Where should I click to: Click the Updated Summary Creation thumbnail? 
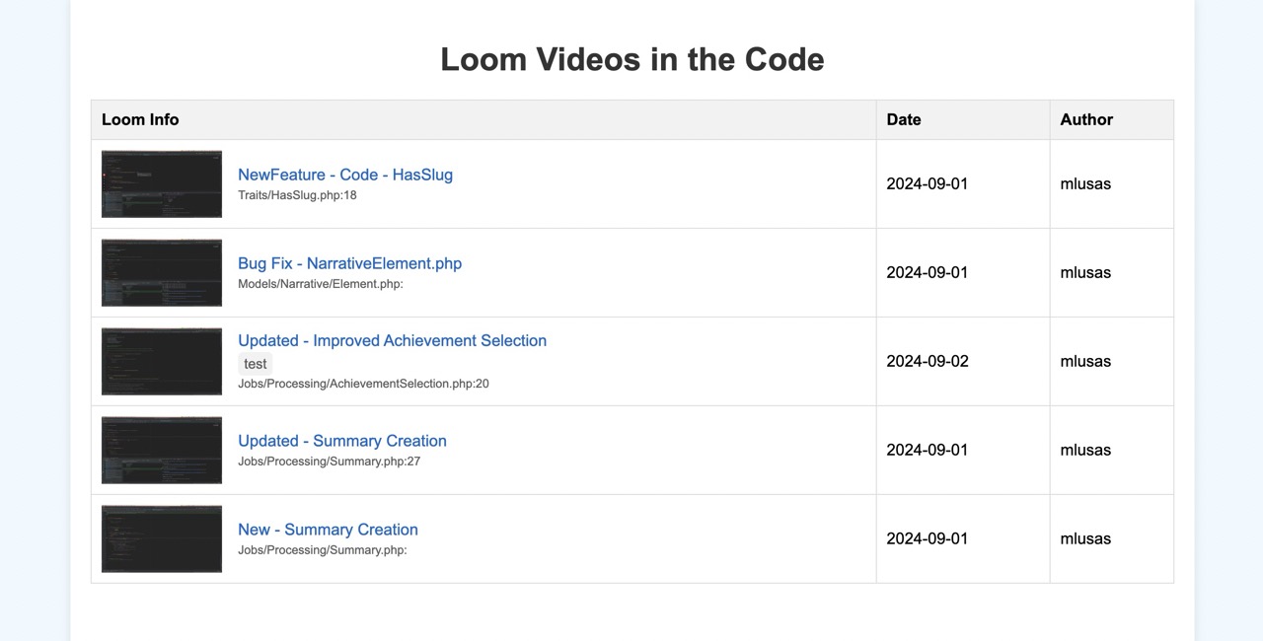click(x=162, y=451)
